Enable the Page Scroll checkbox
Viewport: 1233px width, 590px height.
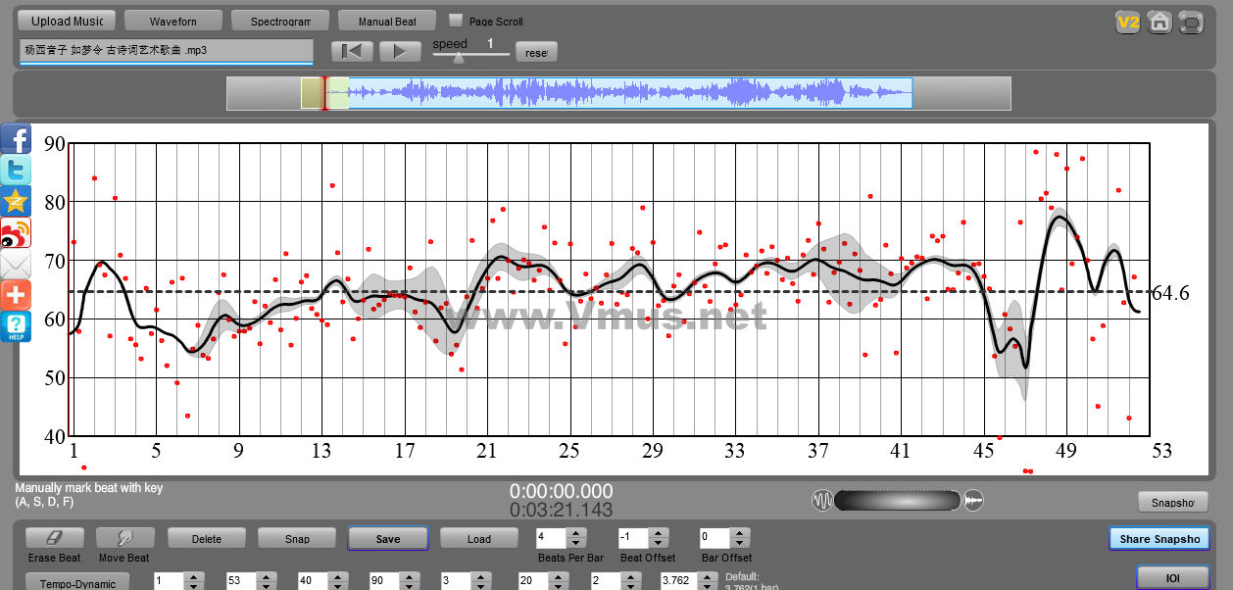click(x=455, y=20)
